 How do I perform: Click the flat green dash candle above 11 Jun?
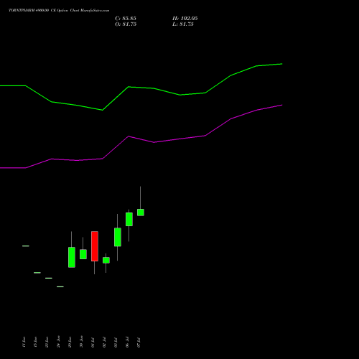(26, 246)
